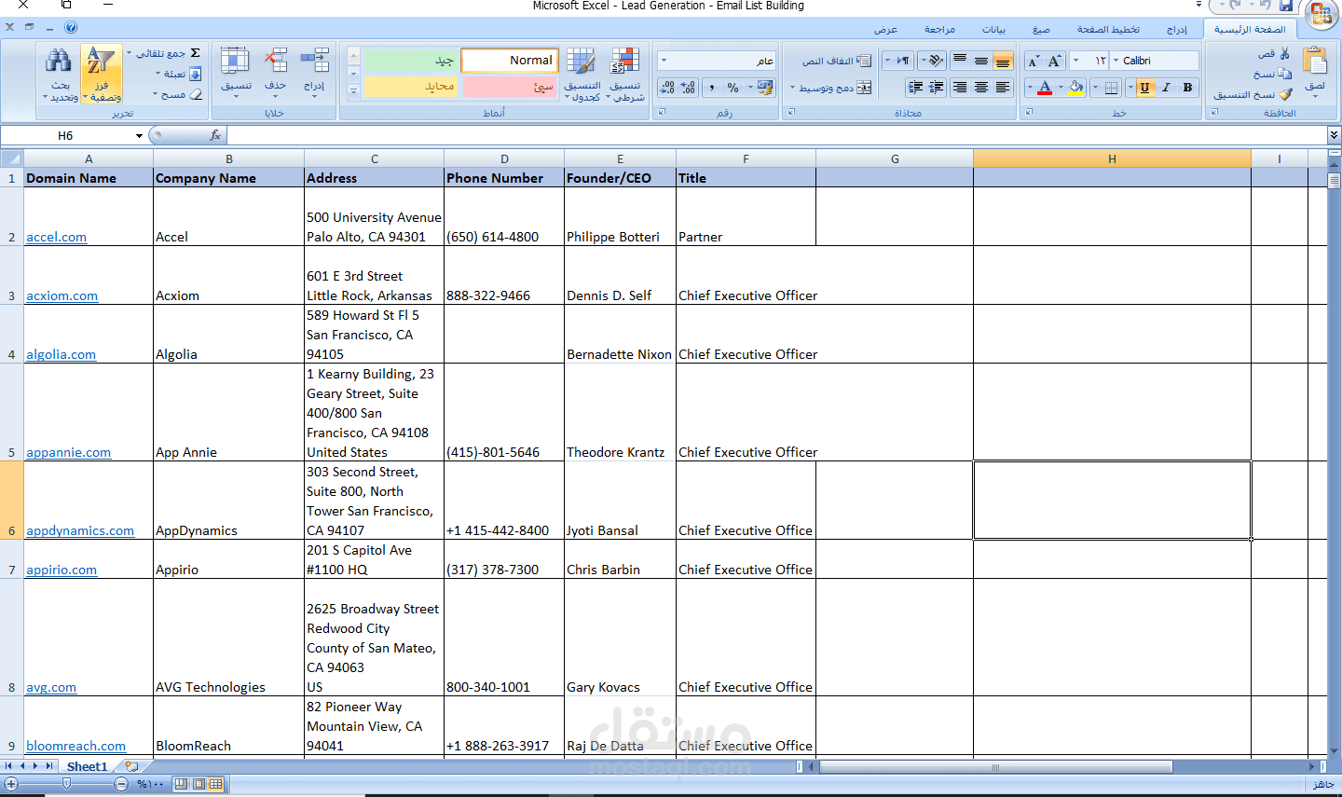
Task: Open Conditional Formatting (تنسيق شرطي)
Action: click(625, 75)
